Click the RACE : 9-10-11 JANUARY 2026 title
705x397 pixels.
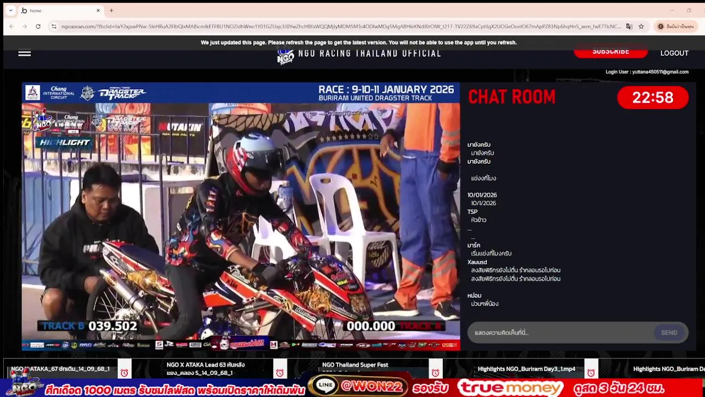point(386,89)
